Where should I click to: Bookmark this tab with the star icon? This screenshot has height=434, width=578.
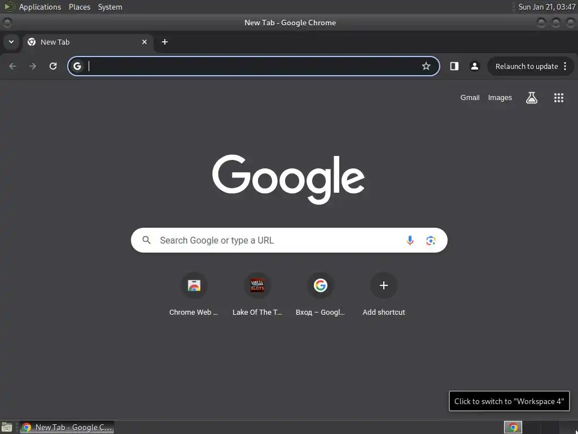tap(426, 66)
